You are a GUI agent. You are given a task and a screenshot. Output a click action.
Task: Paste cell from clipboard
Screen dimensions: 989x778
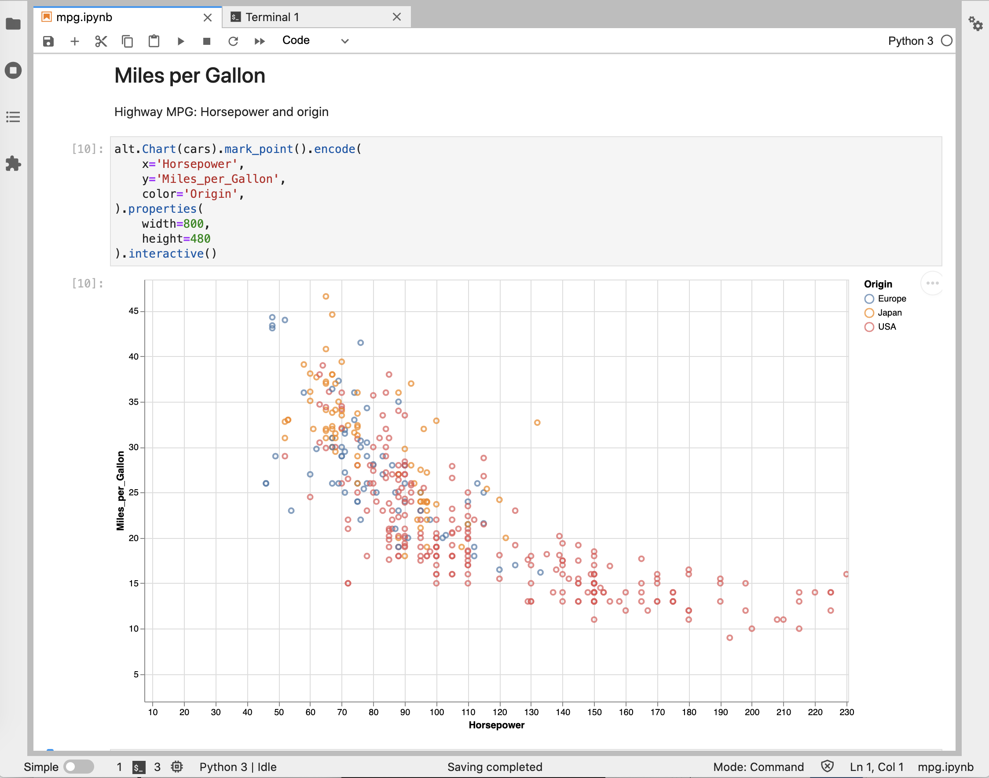(x=154, y=41)
